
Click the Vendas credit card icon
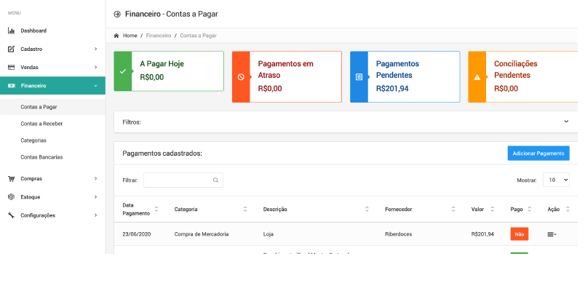tap(11, 67)
